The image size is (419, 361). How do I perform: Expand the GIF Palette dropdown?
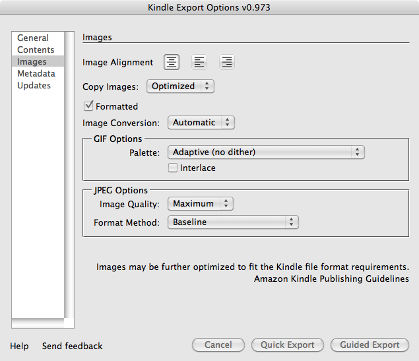tap(265, 152)
